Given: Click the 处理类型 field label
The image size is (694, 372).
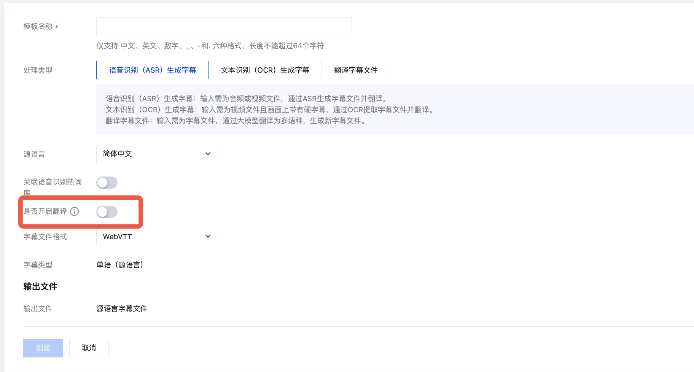Looking at the screenshot, I should tap(38, 70).
